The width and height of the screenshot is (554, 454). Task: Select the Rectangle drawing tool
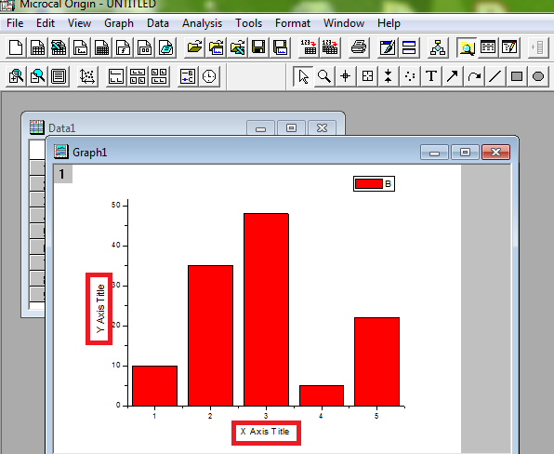point(517,76)
